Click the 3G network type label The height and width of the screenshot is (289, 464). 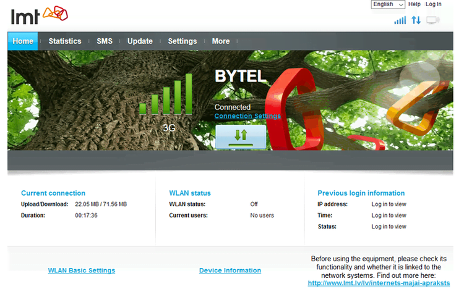pos(169,128)
